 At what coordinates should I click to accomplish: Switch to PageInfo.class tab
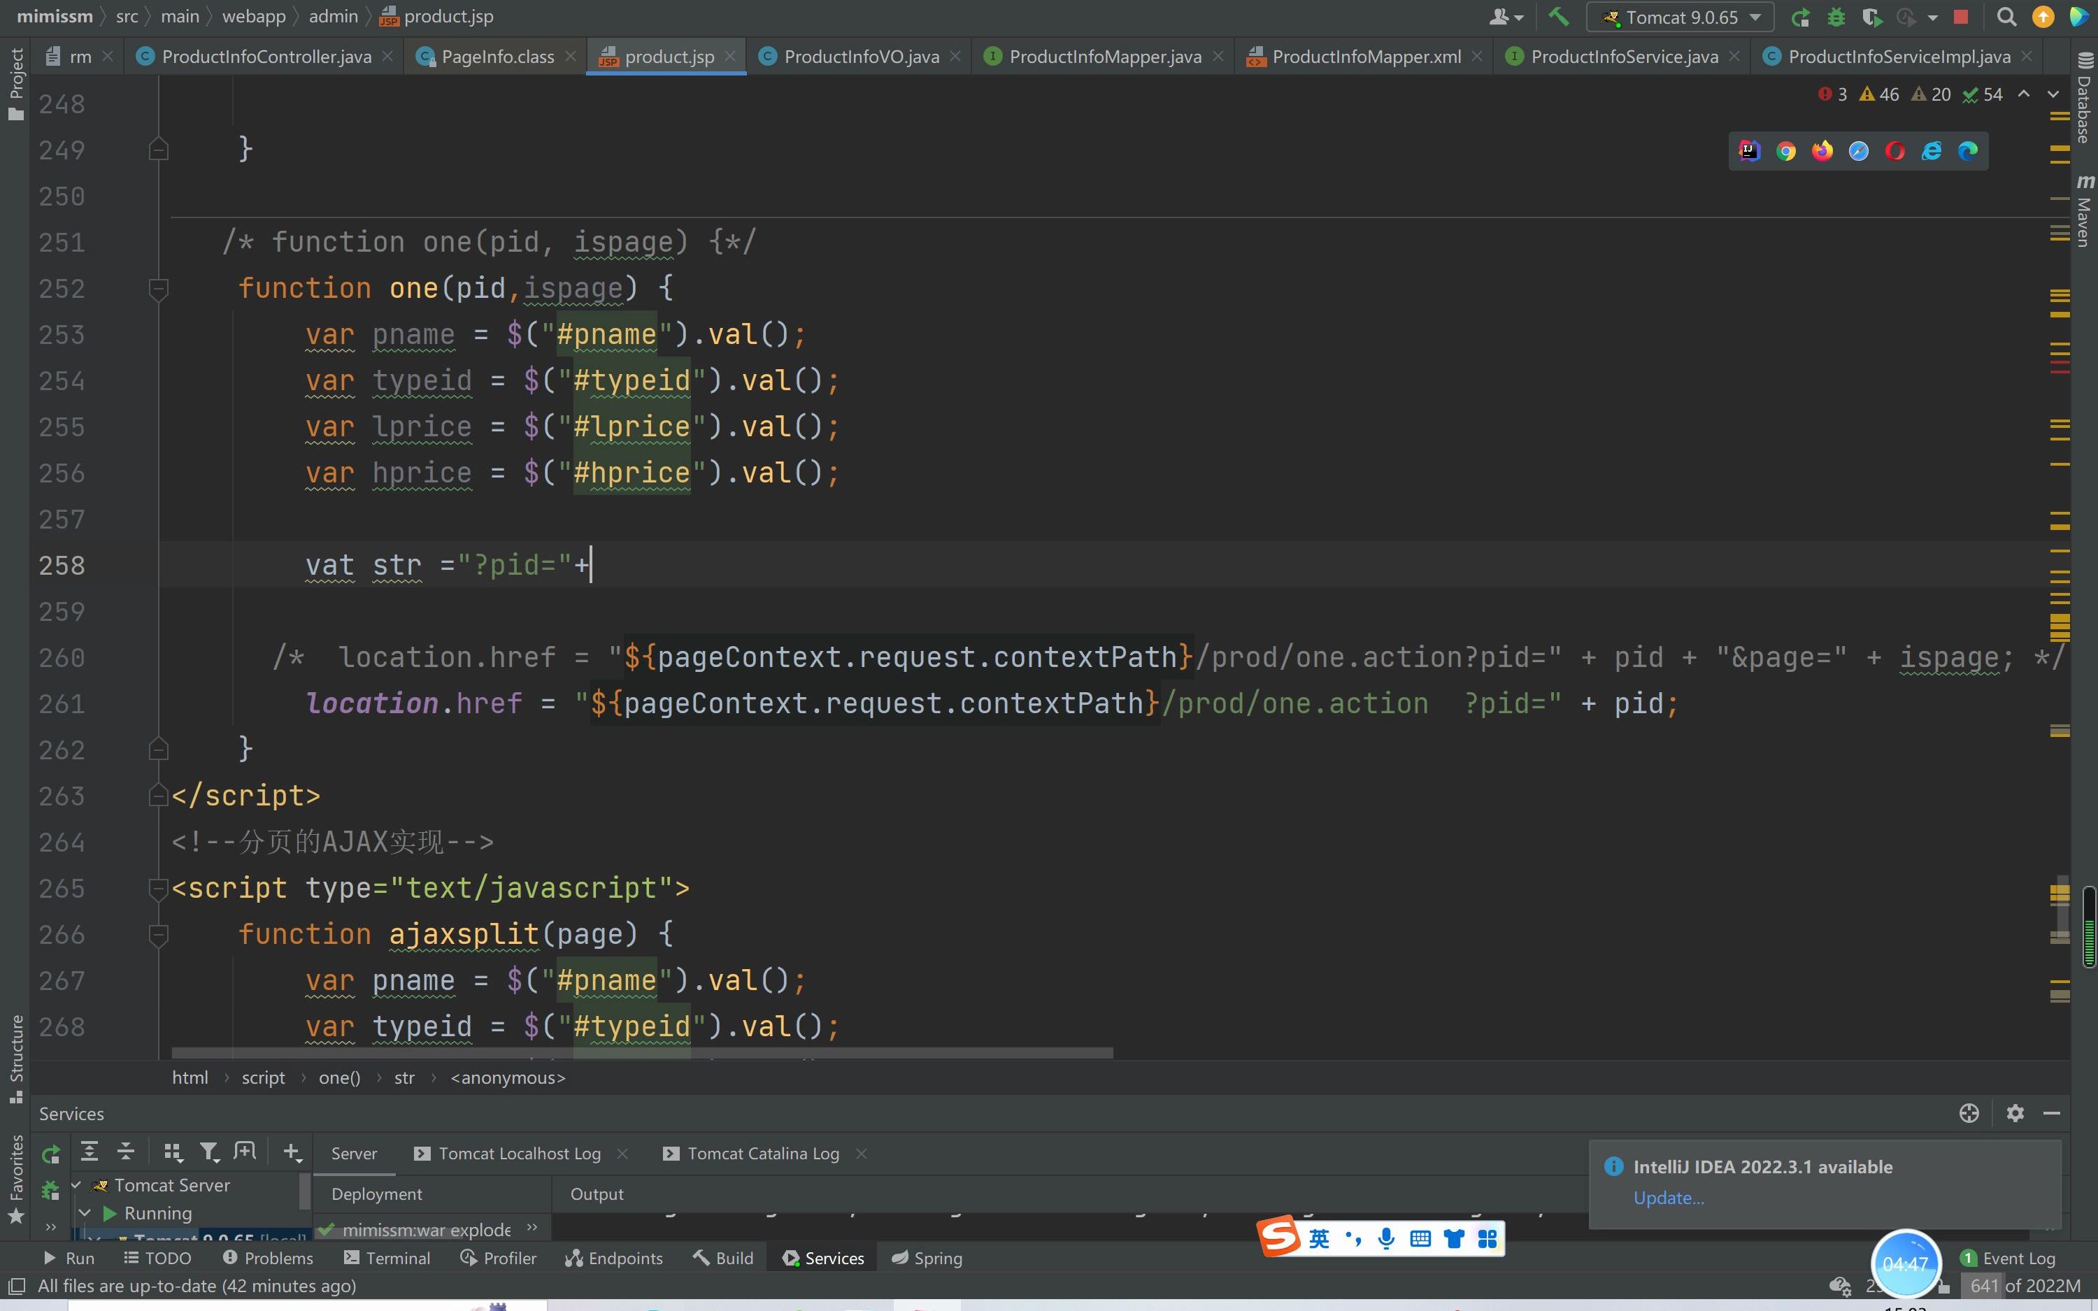tap(498, 57)
